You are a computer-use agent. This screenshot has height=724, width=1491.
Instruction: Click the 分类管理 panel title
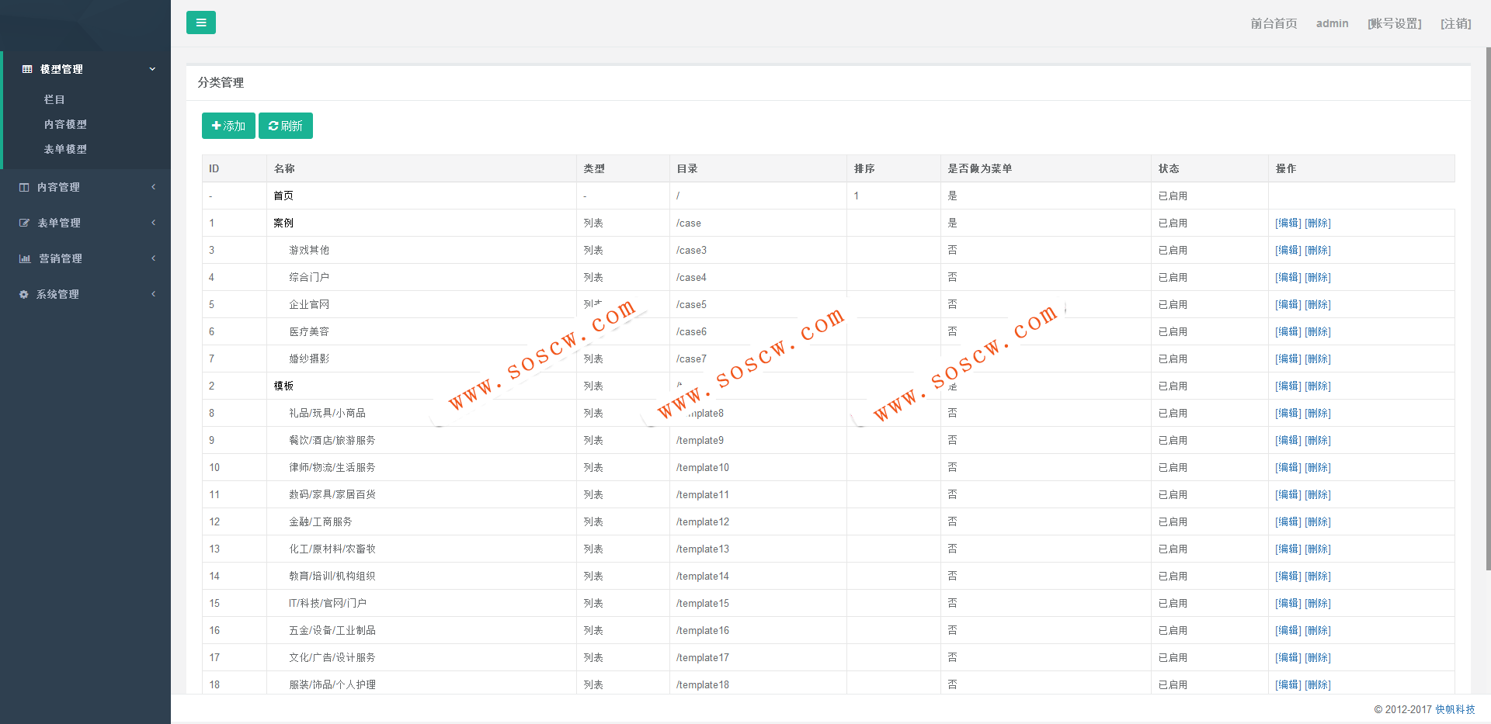(221, 82)
